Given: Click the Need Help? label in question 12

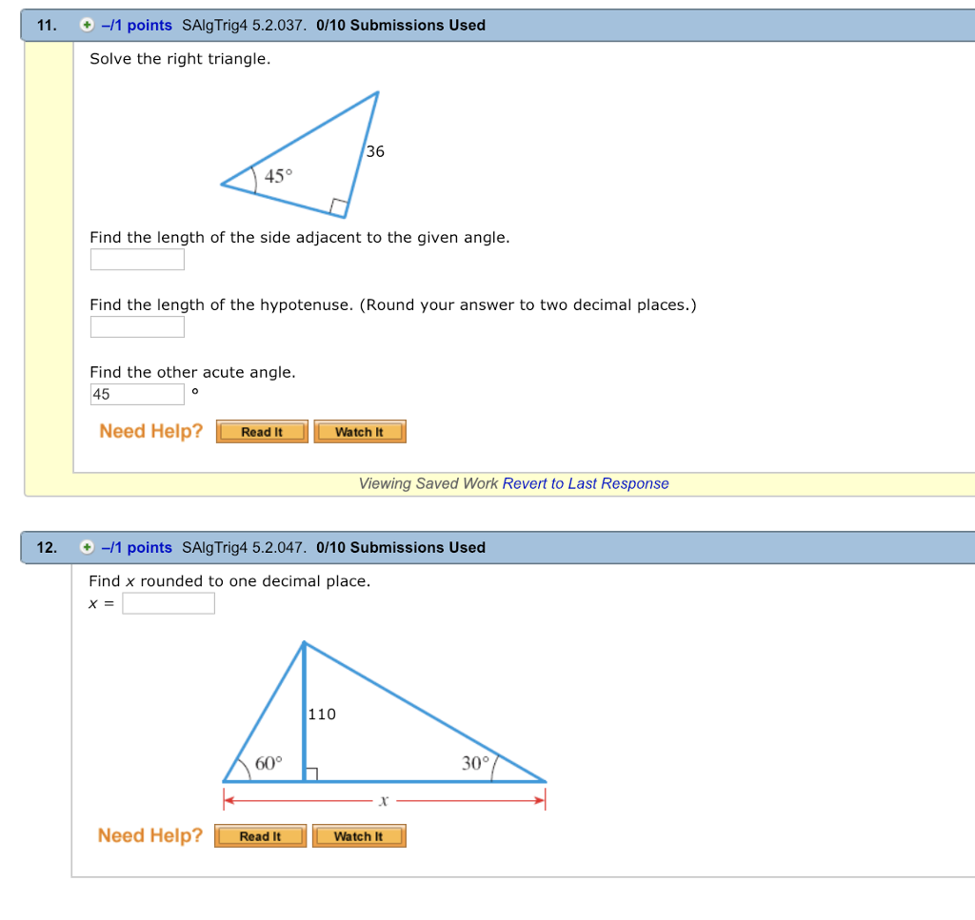Looking at the screenshot, I should pos(149,836).
